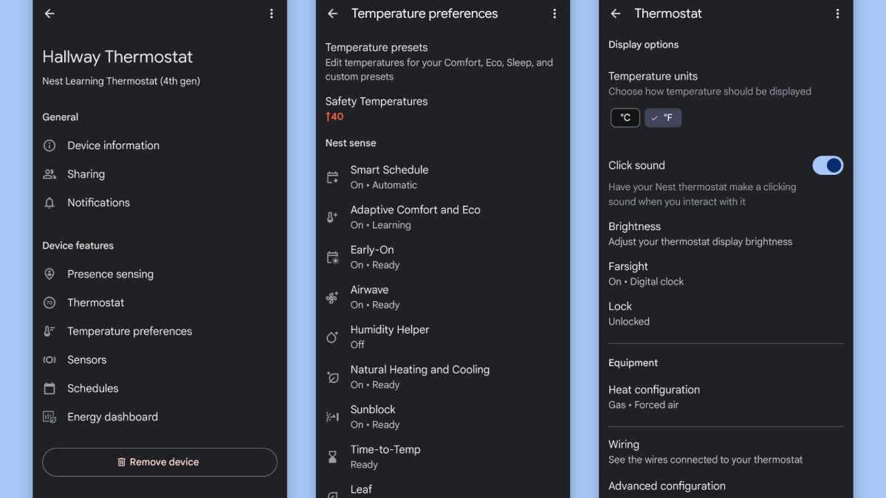Open the Thermostat screen's three-dot menu
Image resolution: width=886 pixels, height=498 pixels.
tap(837, 13)
